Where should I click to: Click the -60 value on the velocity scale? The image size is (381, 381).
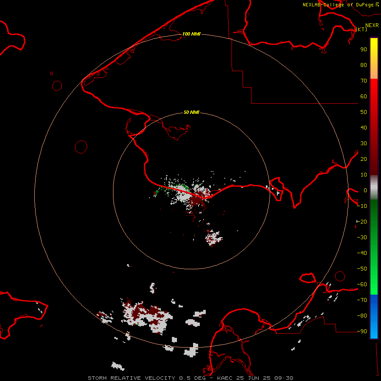[x=362, y=284]
